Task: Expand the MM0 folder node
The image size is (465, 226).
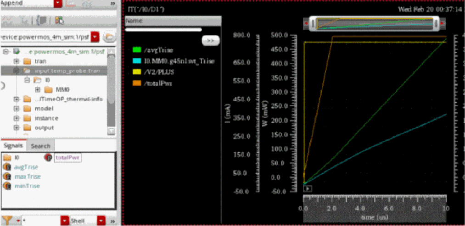Action: [38, 89]
